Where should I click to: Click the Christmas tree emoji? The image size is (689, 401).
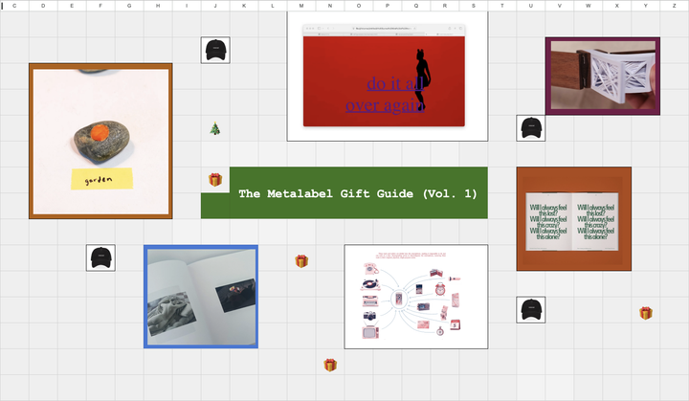point(215,129)
